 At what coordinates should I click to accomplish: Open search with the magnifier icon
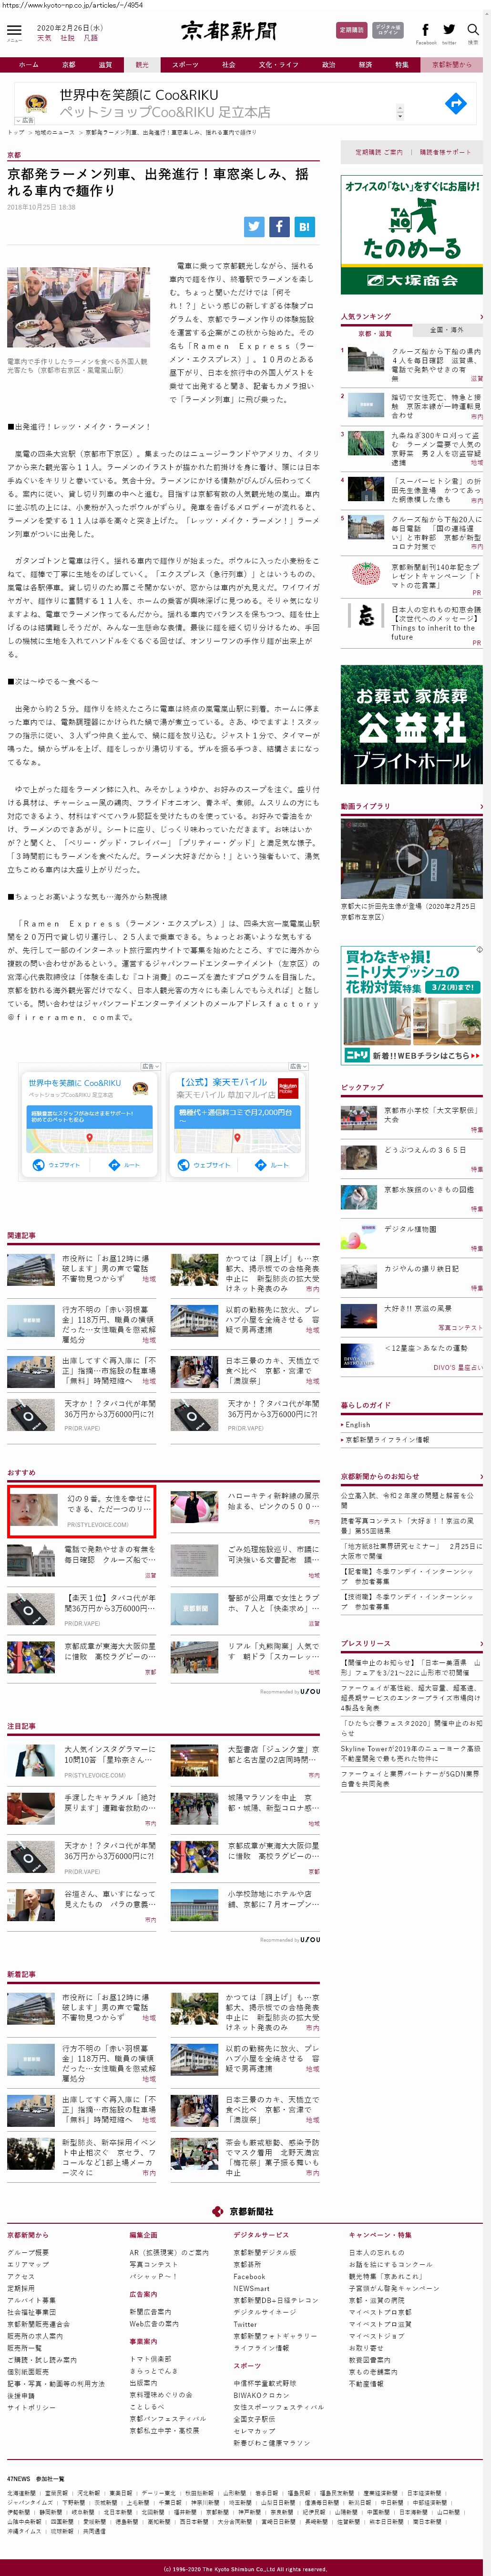(x=473, y=30)
